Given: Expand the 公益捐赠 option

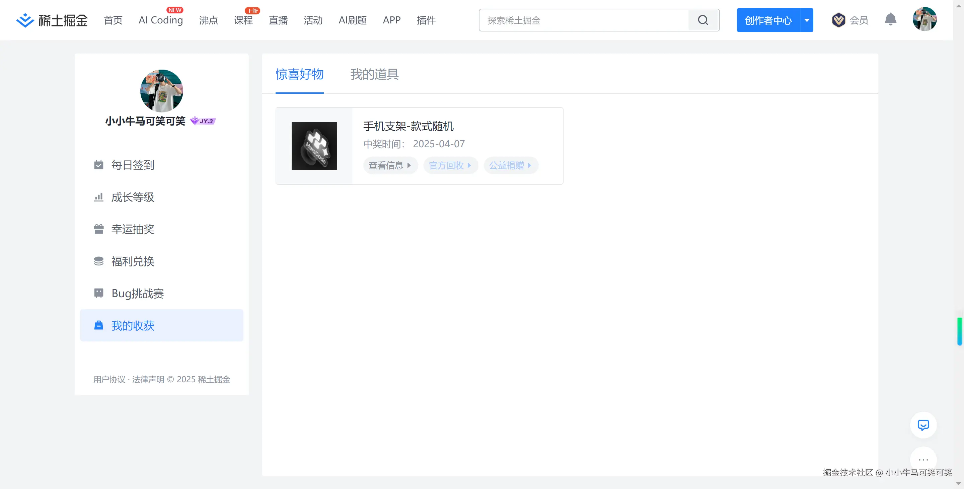Looking at the screenshot, I should click(510, 165).
